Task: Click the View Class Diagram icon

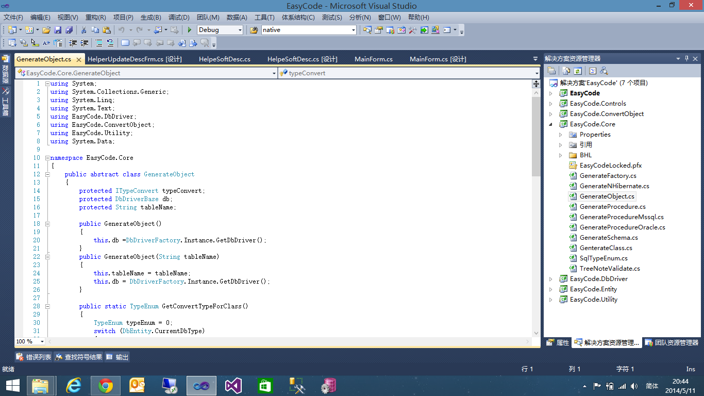Action: click(x=604, y=71)
